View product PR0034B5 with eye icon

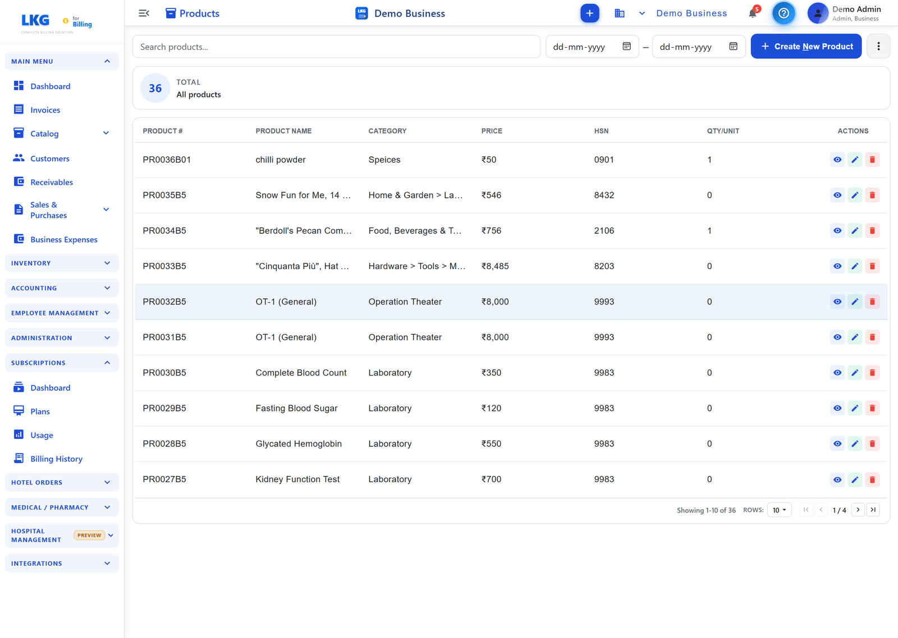[x=837, y=230]
